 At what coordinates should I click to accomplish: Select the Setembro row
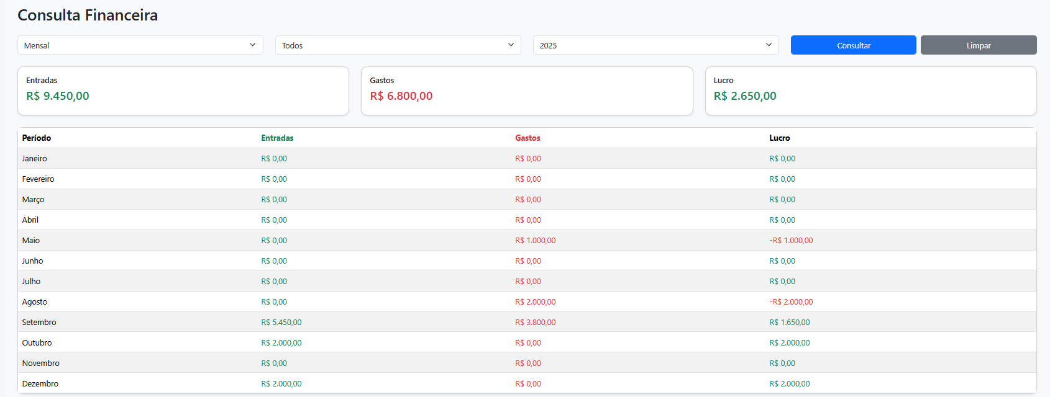coord(39,322)
